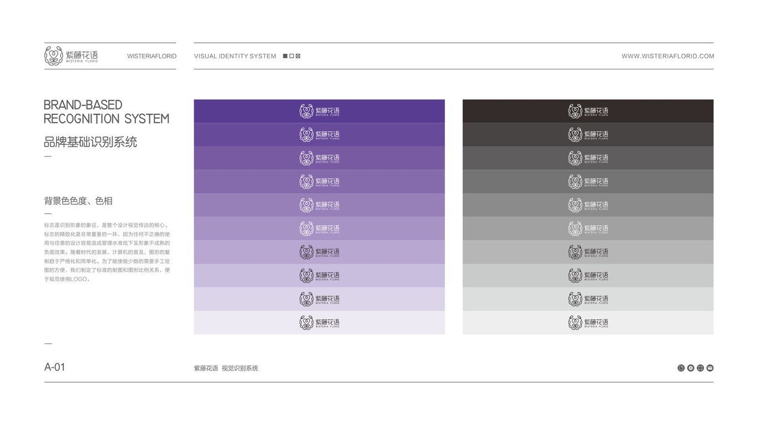Click the crossed square in header
The height and width of the screenshot is (425, 758).
(x=298, y=56)
